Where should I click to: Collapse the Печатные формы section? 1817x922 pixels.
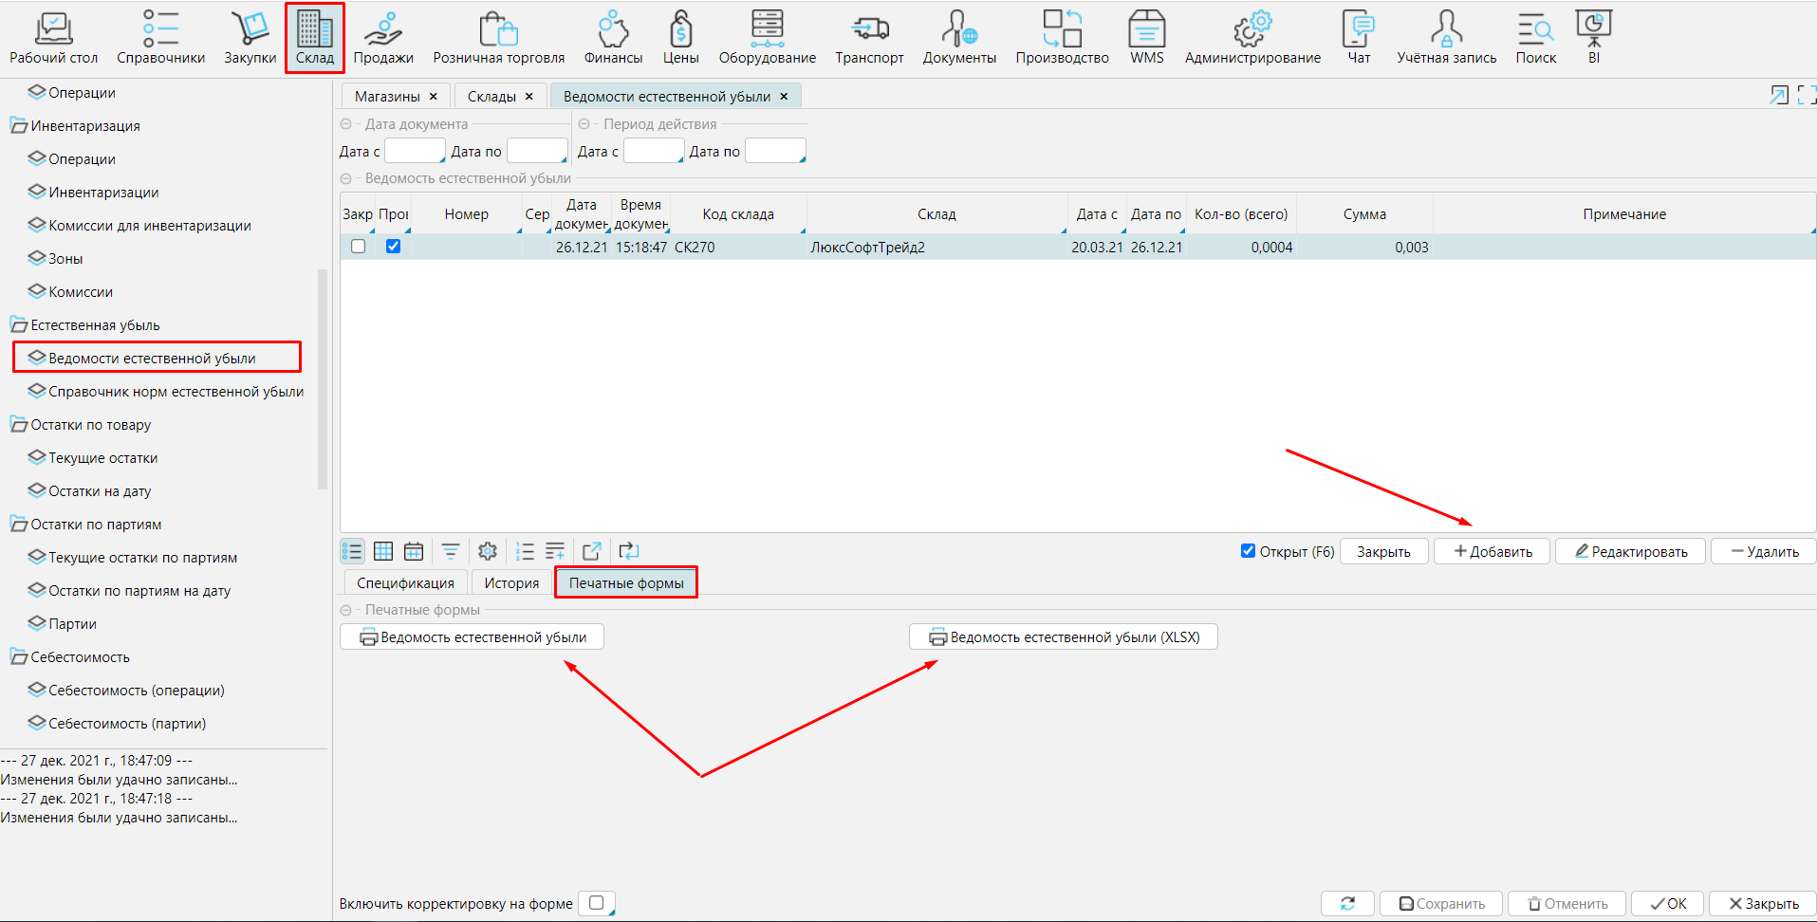346,610
